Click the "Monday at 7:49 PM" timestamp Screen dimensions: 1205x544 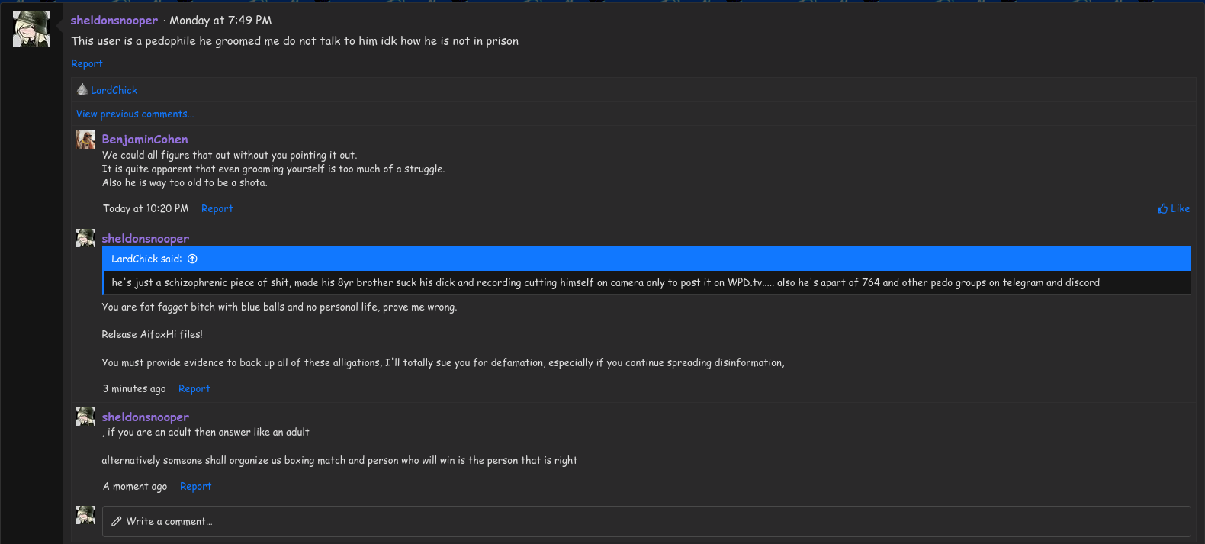click(x=220, y=21)
